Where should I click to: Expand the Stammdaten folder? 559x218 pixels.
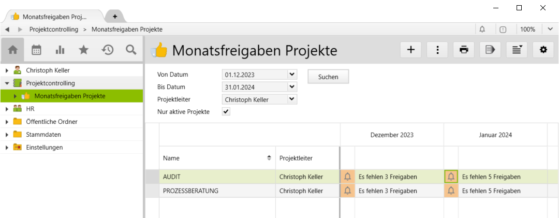pos(7,135)
